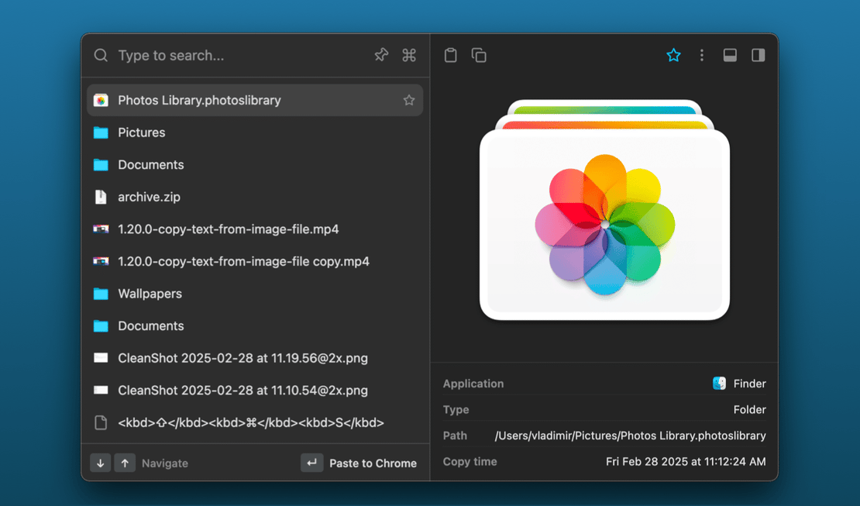Viewport: 860px width, 506px height.
Task: Select CleanShot 2025-02-28 at 11.19.56@2x.png
Action: coord(255,358)
